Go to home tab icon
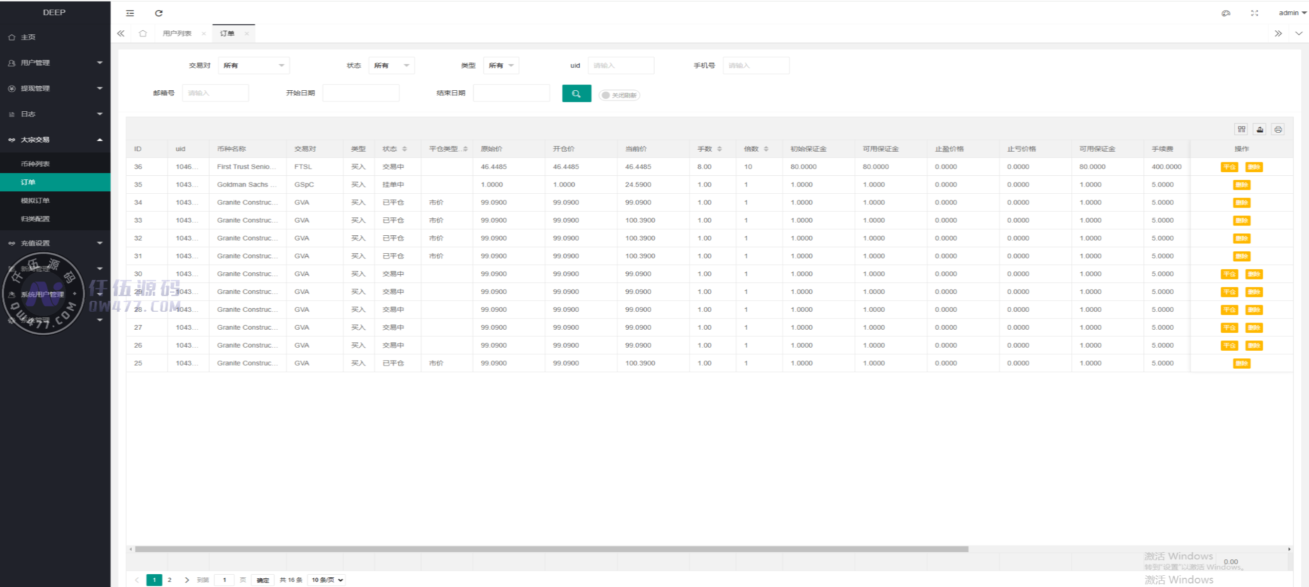The image size is (1309, 587). (x=142, y=33)
